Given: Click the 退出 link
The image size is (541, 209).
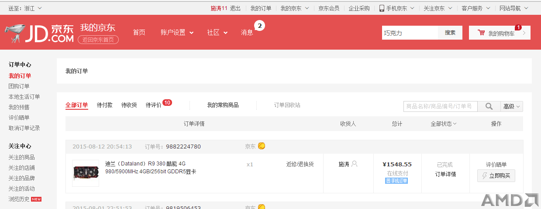Looking at the screenshot, I should [235, 8].
